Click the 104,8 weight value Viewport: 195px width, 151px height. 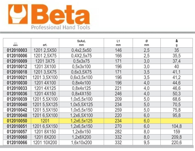(176, 126)
